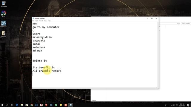Open Photoshop from the taskbar
Viewport: 191px width, 107px height.
pyautogui.click(x=36, y=105)
